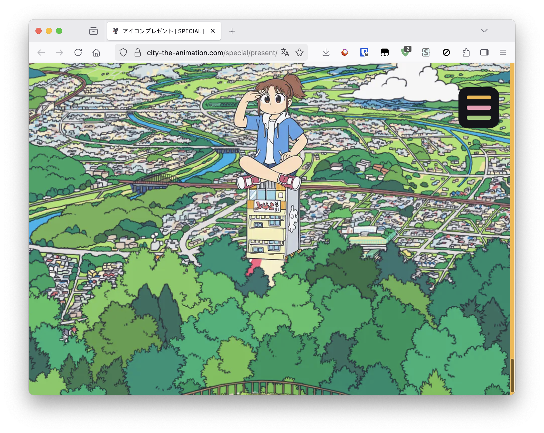Open the browser home page

[96, 53]
